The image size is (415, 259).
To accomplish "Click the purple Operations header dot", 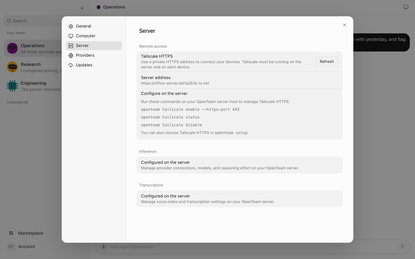I will pos(99,7).
